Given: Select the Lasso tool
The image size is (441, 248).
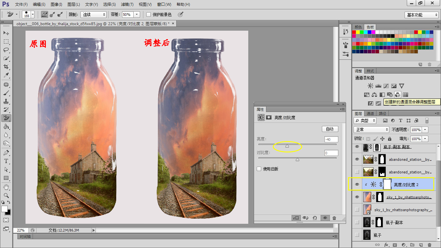Looking at the screenshot, I should [6, 50].
